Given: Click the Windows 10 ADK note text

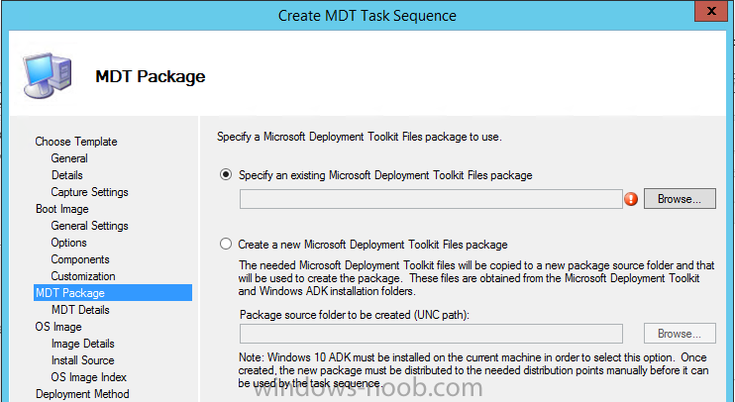Looking at the screenshot, I should pyautogui.click(x=472, y=370).
